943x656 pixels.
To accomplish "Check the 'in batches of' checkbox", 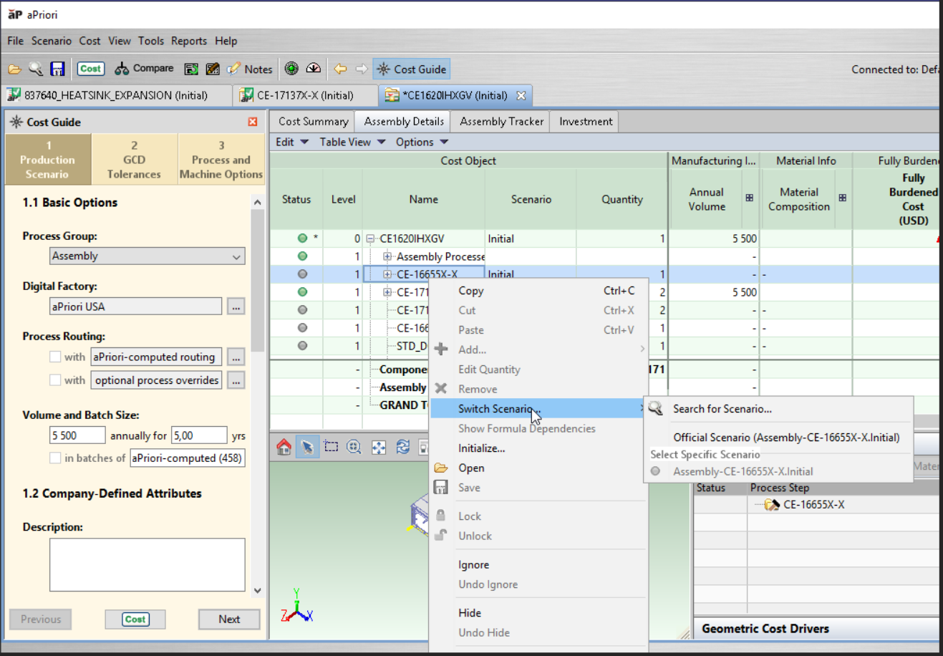I will tap(55, 458).
